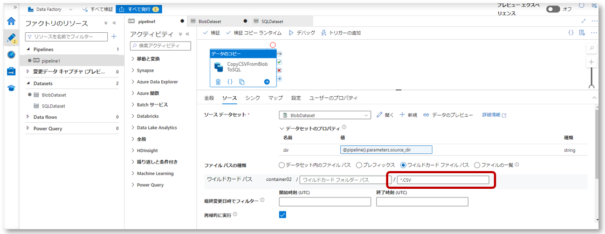The height and width of the screenshot is (234, 605).
Task: Collapse the dataset properties section
Action: coord(281,128)
